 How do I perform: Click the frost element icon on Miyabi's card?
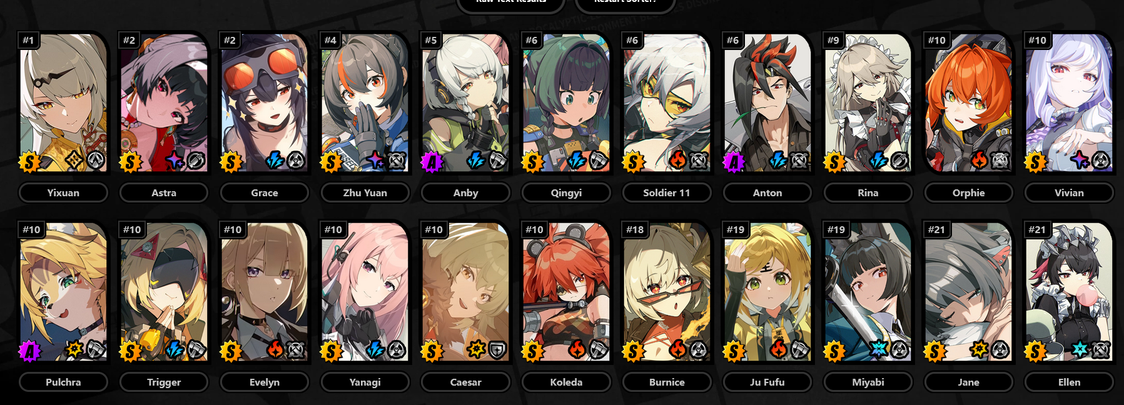[x=879, y=349]
